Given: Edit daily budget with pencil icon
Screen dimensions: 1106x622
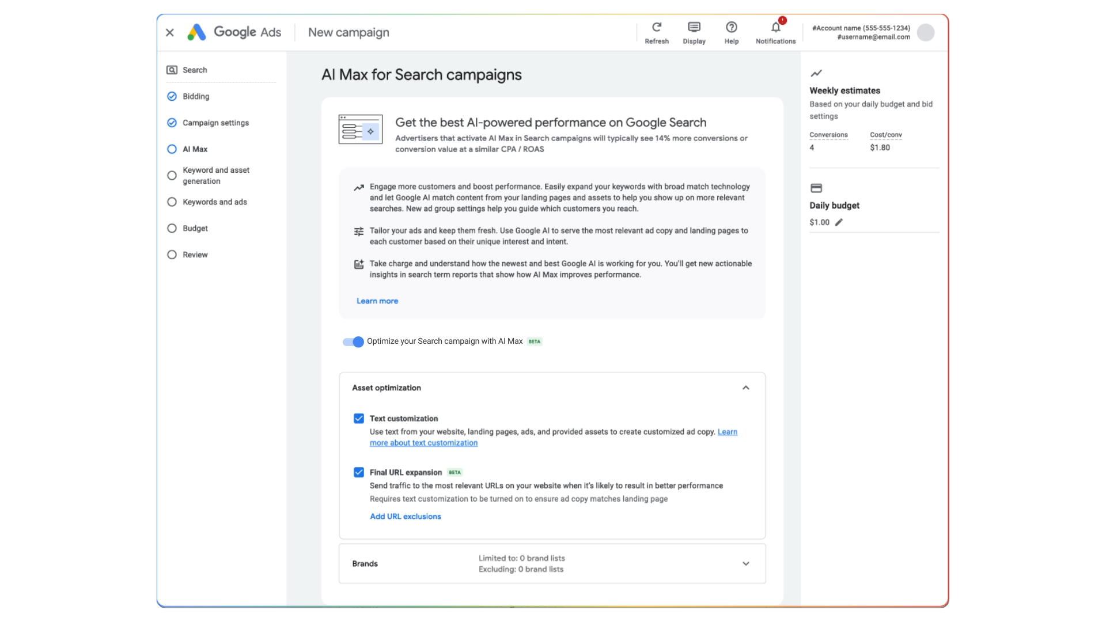Looking at the screenshot, I should click(839, 222).
